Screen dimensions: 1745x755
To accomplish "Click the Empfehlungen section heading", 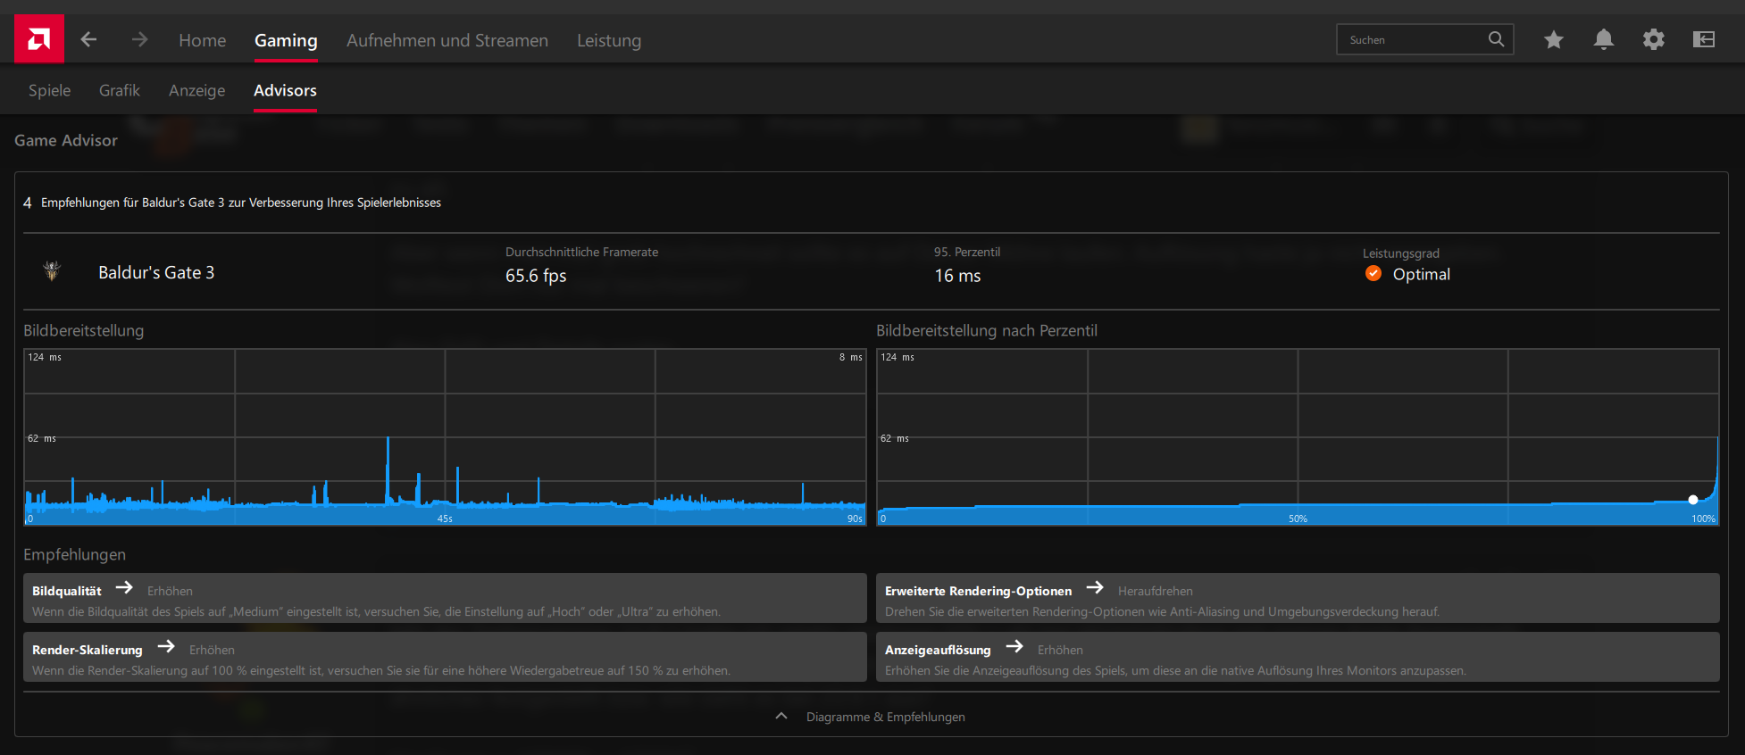I will click(74, 554).
